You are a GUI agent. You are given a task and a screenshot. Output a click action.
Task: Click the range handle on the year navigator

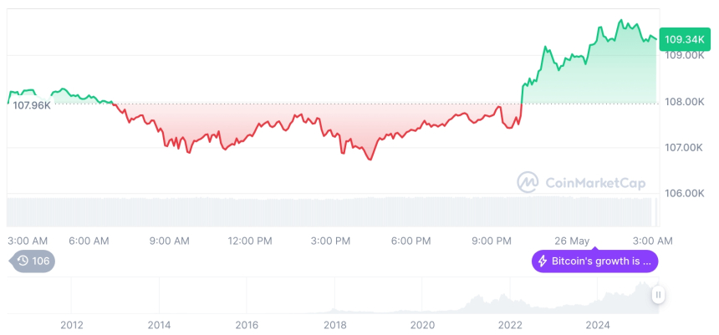(x=659, y=294)
